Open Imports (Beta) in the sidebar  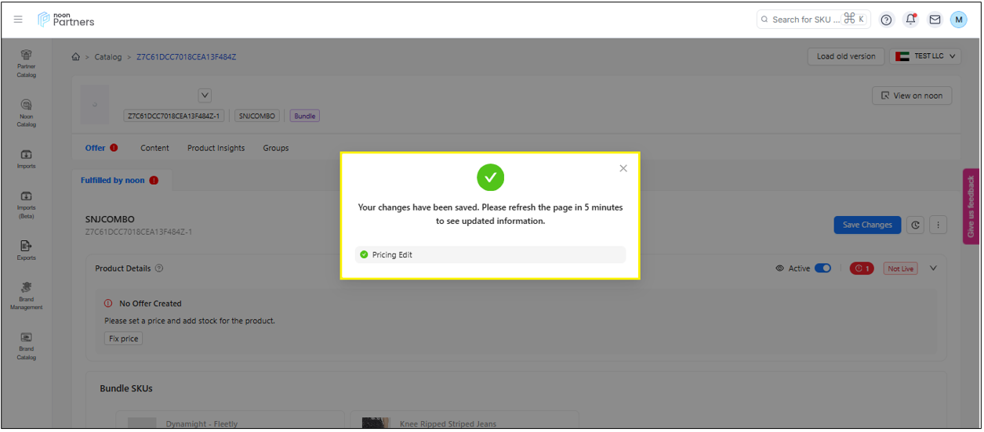tap(27, 203)
